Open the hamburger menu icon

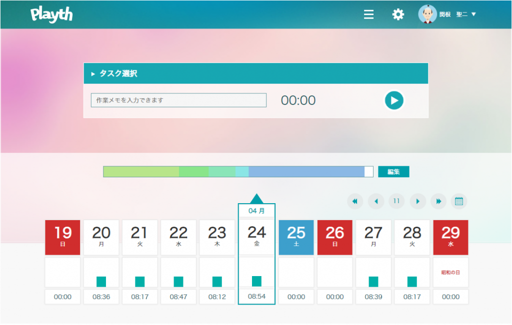368,14
